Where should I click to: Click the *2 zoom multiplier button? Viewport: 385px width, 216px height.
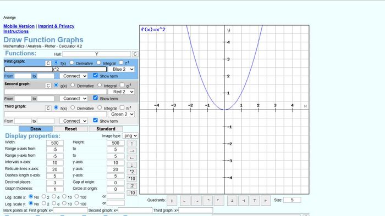(x=132, y=172)
